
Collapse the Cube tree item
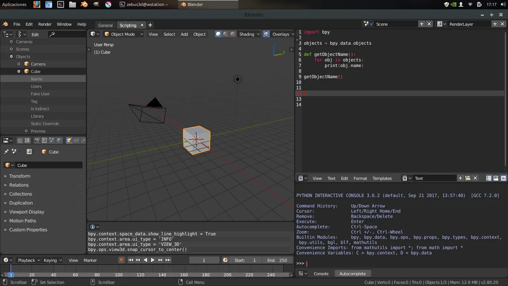click(x=19, y=71)
